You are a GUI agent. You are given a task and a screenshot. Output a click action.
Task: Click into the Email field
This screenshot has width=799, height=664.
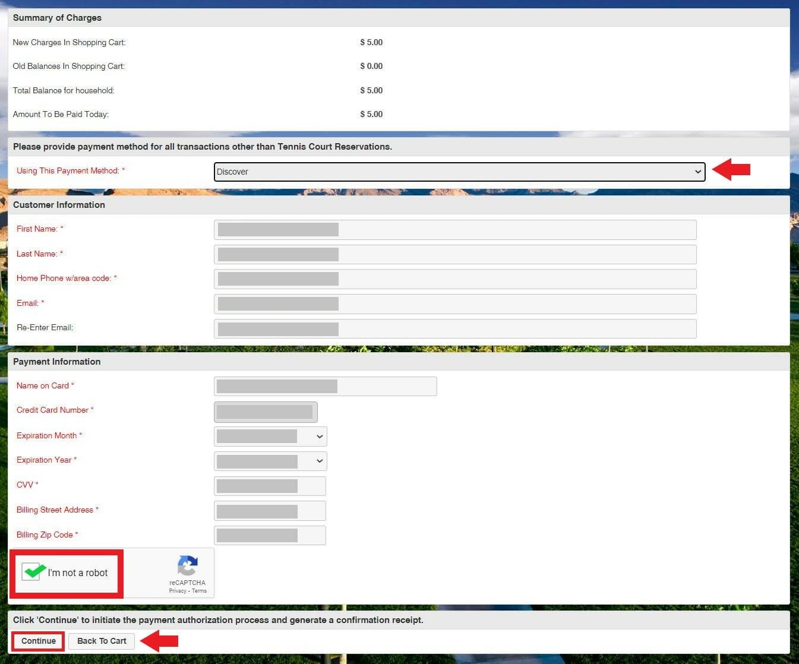(454, 304)
